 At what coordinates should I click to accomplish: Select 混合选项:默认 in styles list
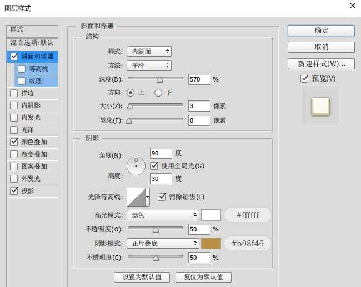click(32, 42)
